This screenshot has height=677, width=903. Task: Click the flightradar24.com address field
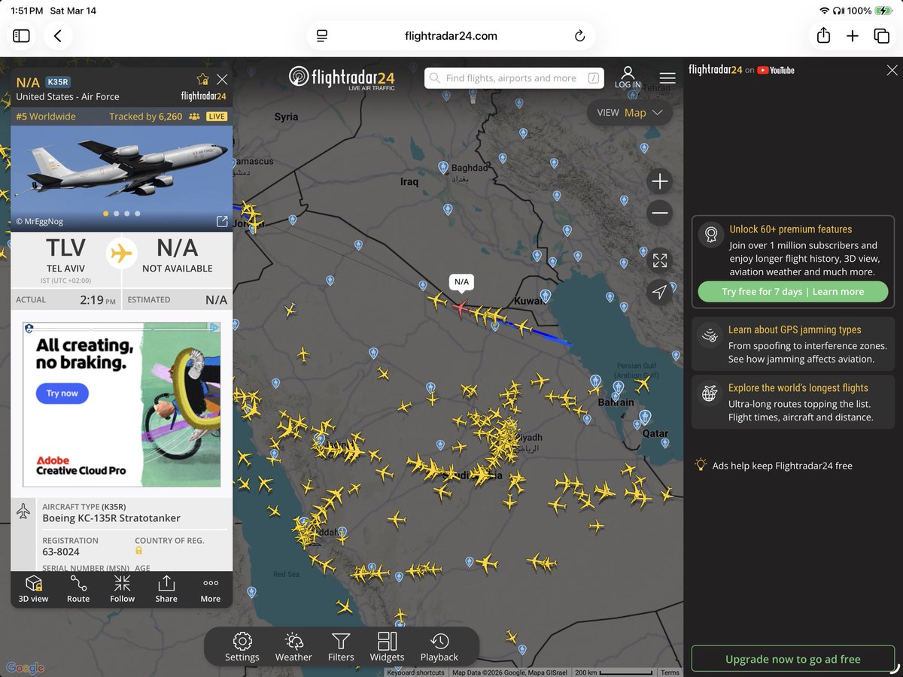tap(451, 36)
